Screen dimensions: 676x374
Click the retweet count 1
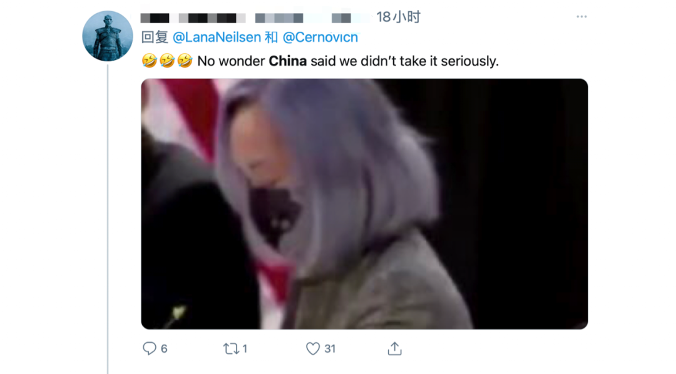pyautogui.click(x=245, y=348)
